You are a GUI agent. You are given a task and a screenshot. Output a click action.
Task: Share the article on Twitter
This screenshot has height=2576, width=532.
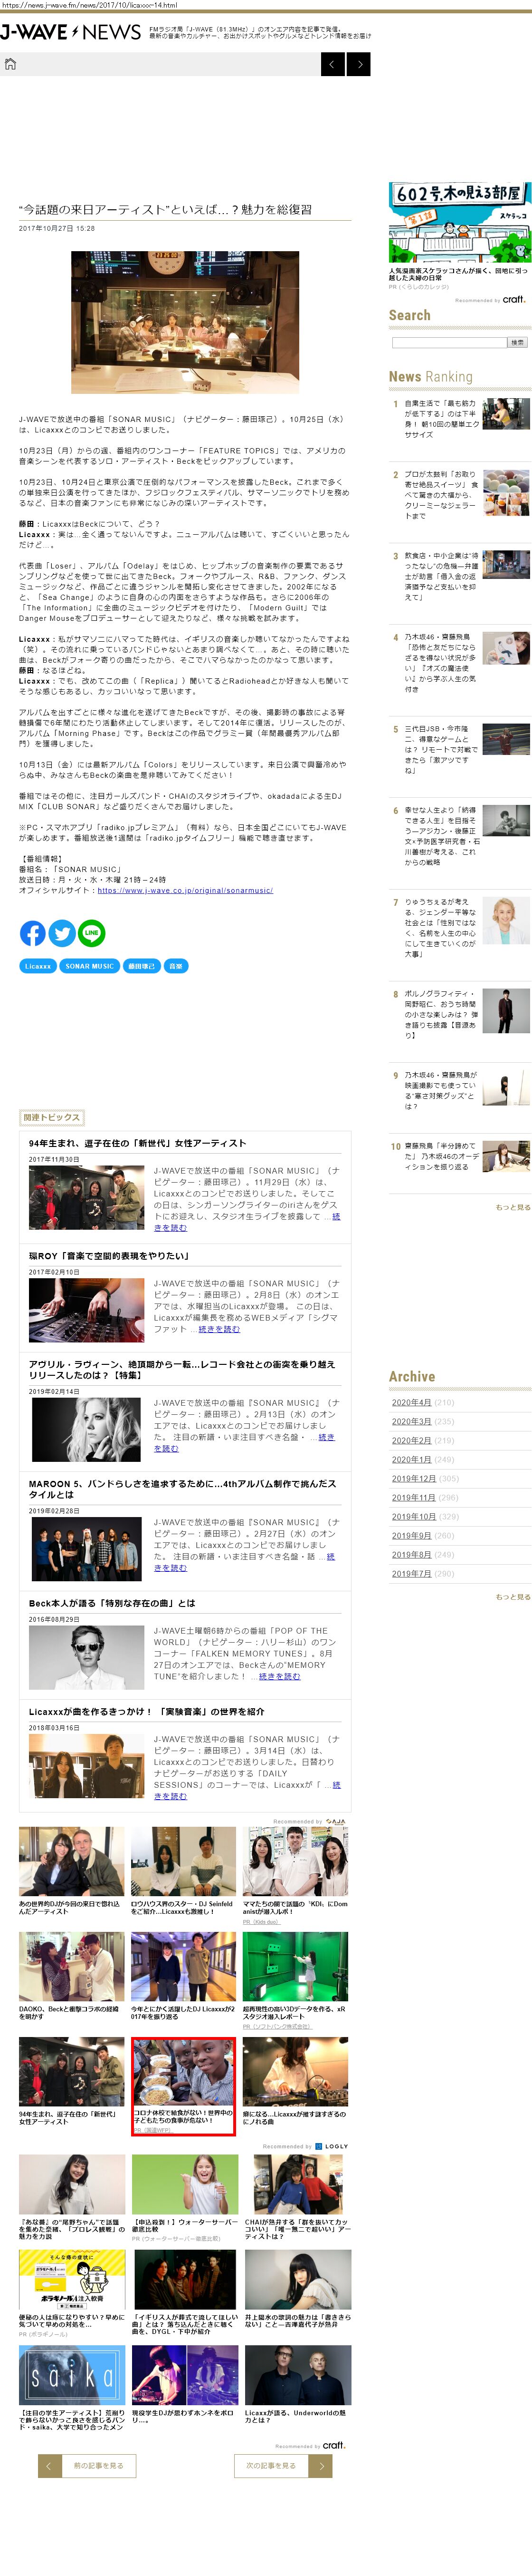point(62,933)
